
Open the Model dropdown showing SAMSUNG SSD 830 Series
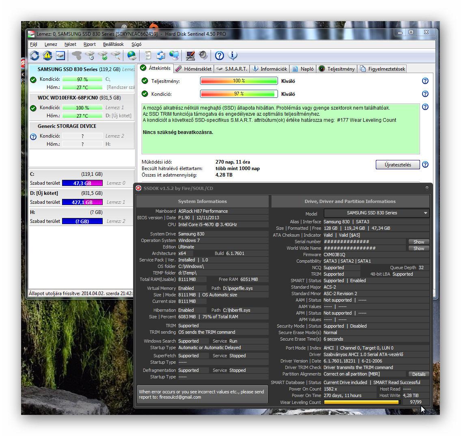[377, 213]
